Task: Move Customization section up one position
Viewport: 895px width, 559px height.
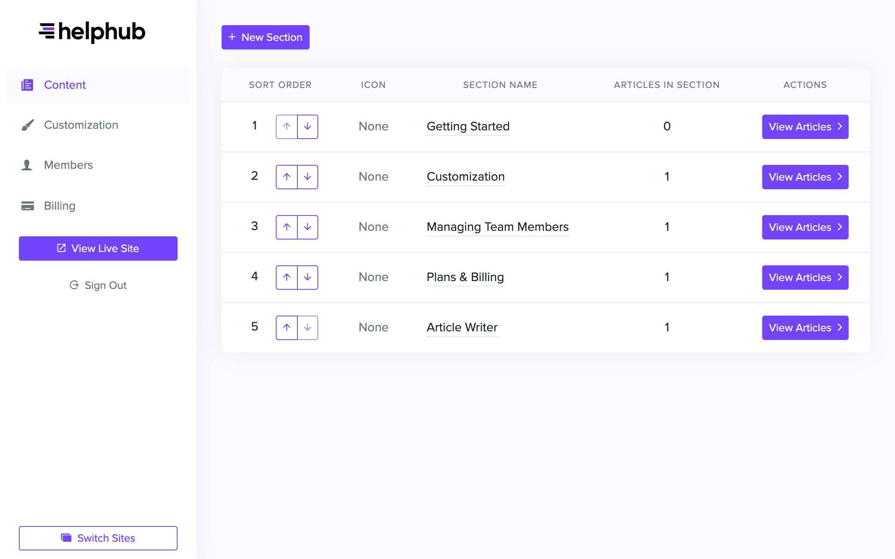Action: [287, 177]
